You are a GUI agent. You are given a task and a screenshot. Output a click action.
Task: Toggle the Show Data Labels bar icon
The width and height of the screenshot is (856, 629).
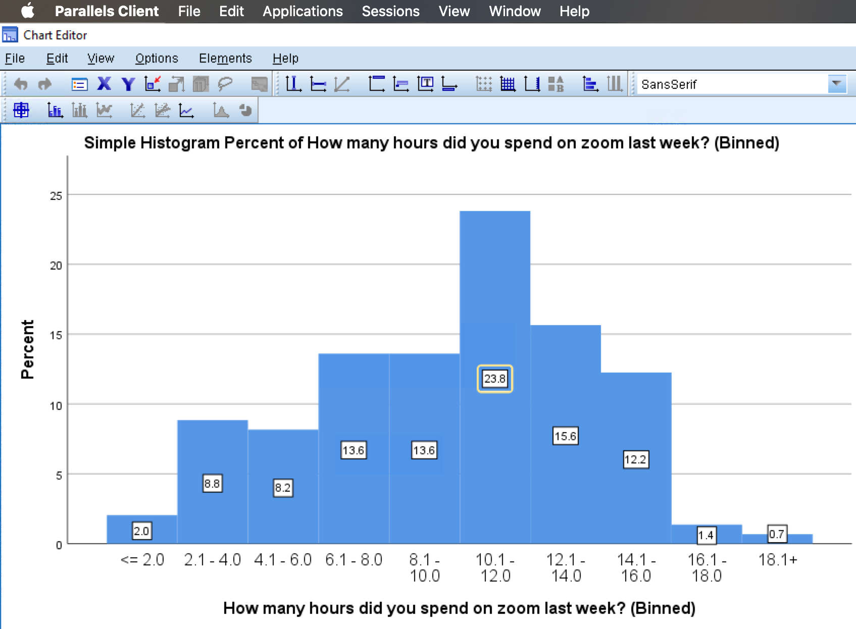tap(55, 110)
